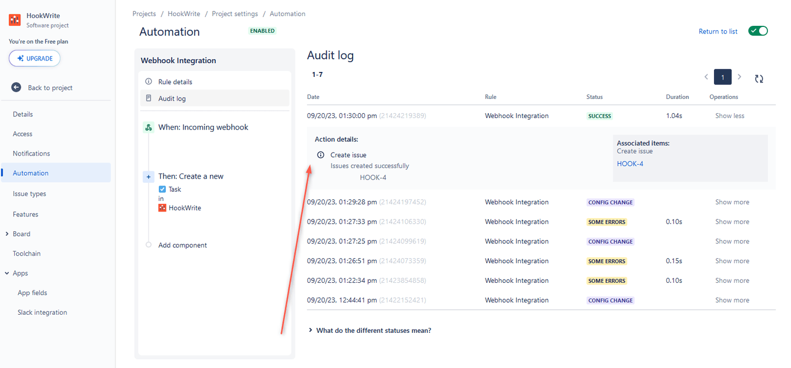Viewport: 791px width, 368px height.
Task: Toggle the Automation rule off
Action: (x=758, y=31)
